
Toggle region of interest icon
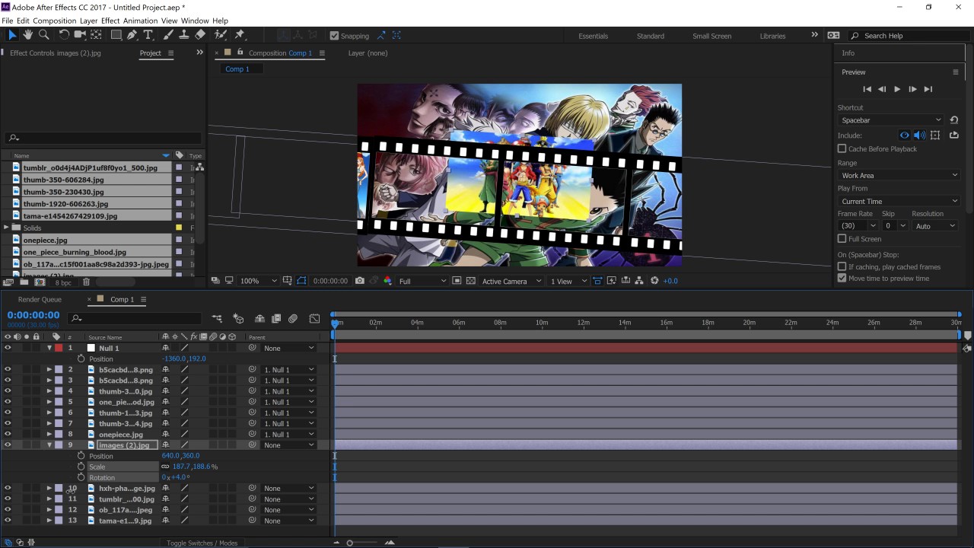(457, 281)
